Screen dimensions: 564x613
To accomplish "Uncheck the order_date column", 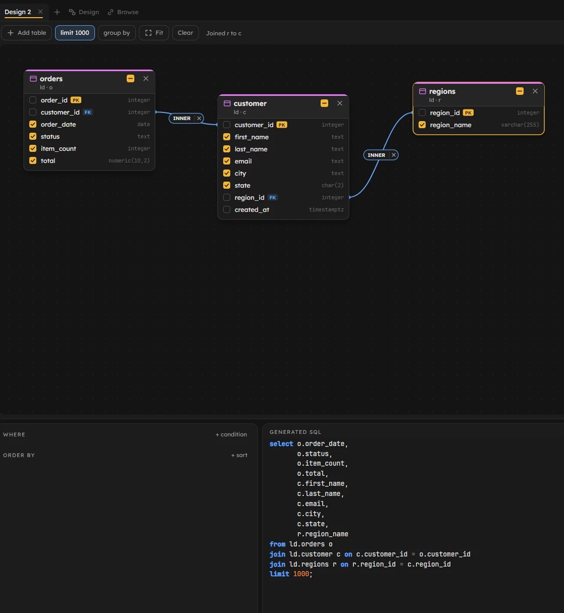I will [x=33, y=124].
